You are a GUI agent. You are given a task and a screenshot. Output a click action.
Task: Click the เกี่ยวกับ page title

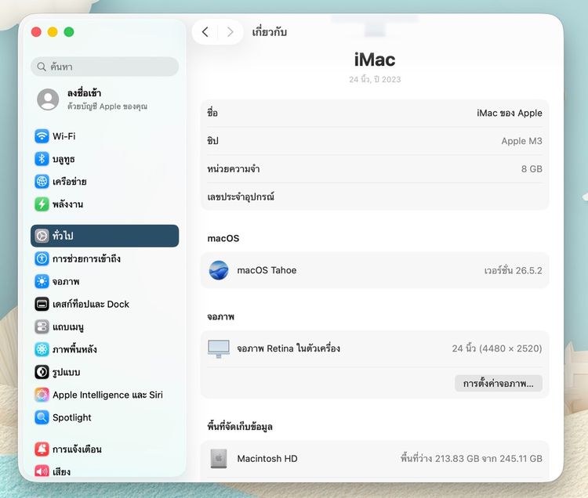tap(269, 32)
